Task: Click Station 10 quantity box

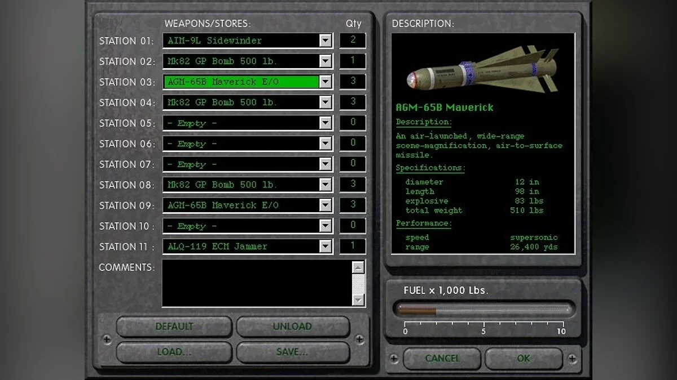Action: 353,226
